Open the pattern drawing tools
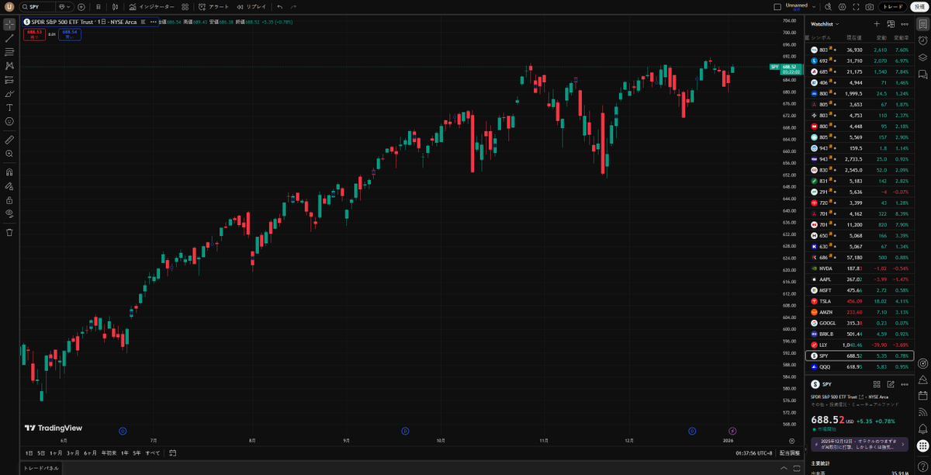 pos(9,66)
